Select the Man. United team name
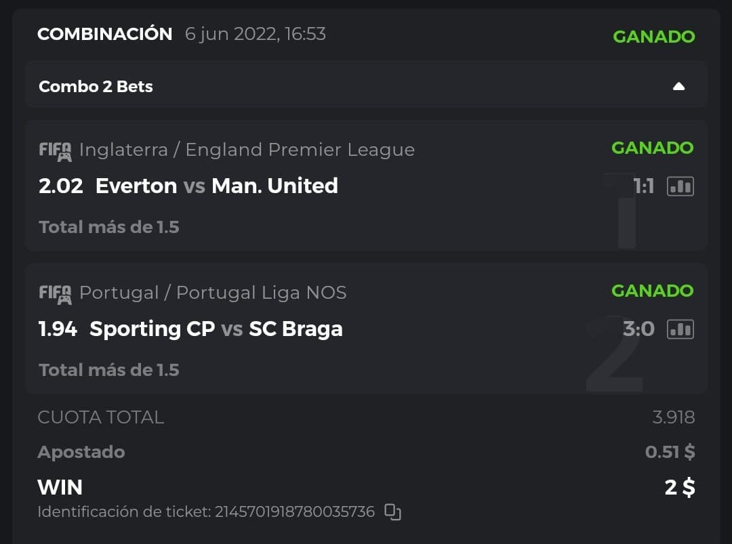This screenshot has height=544, width=732. (x=274, y=186)
